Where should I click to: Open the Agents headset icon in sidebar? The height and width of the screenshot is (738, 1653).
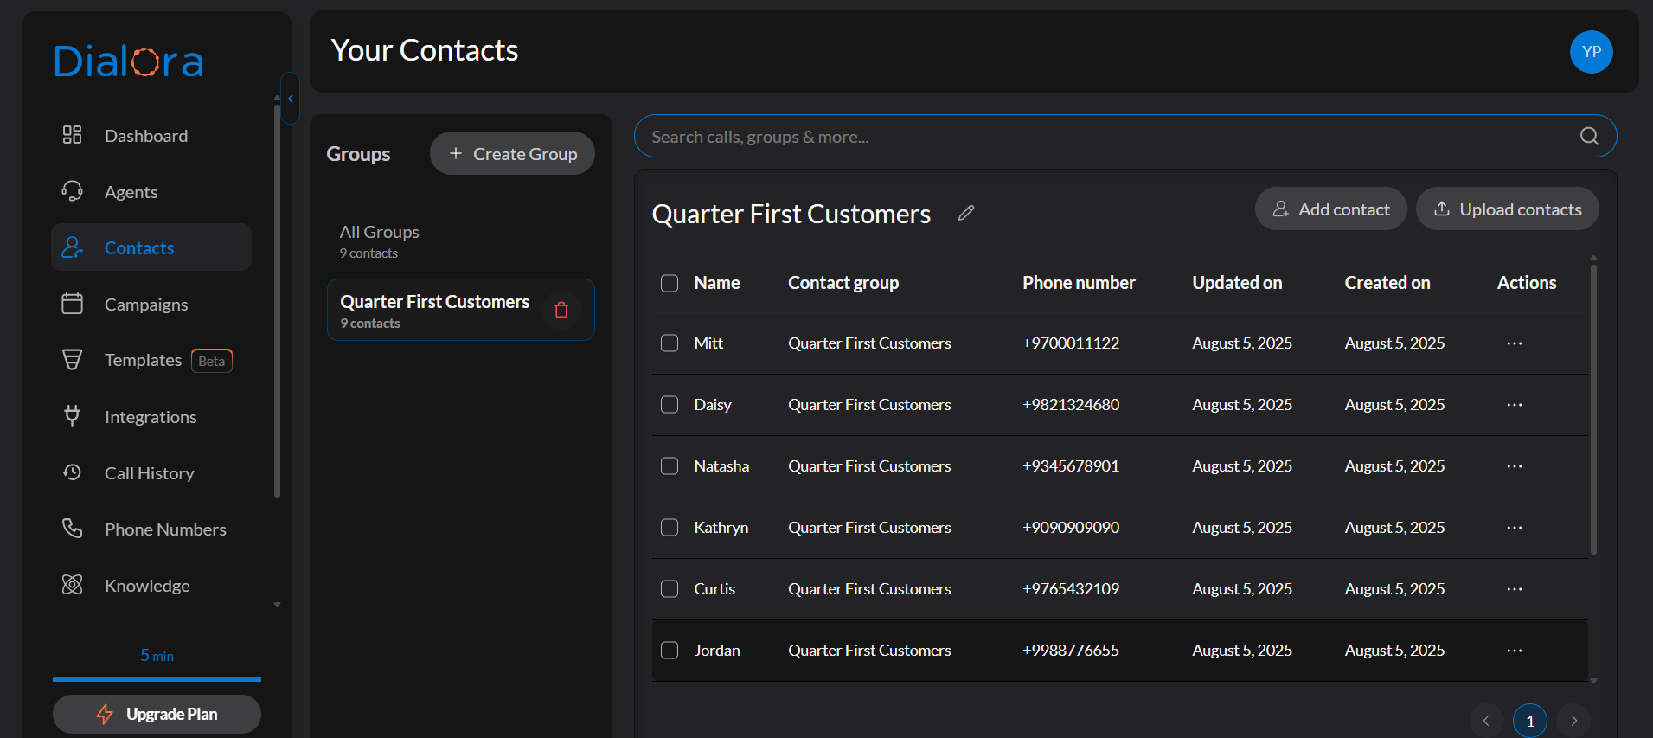(x=73, y=191)
